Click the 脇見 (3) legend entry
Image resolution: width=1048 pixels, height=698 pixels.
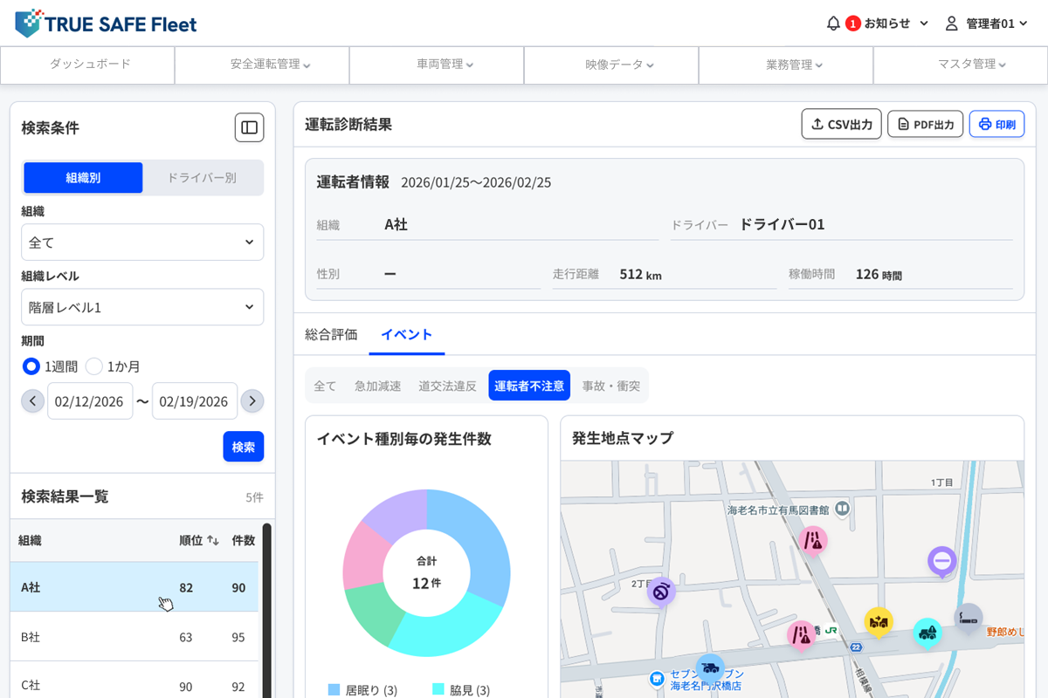tap(461, 690)
